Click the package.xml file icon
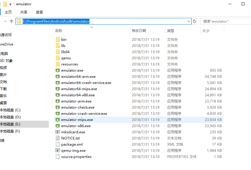 [x=58, y=144]
